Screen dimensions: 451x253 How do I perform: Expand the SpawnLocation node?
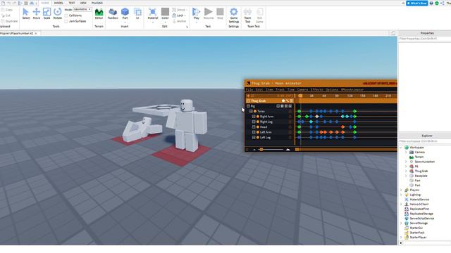click(406, 162)
